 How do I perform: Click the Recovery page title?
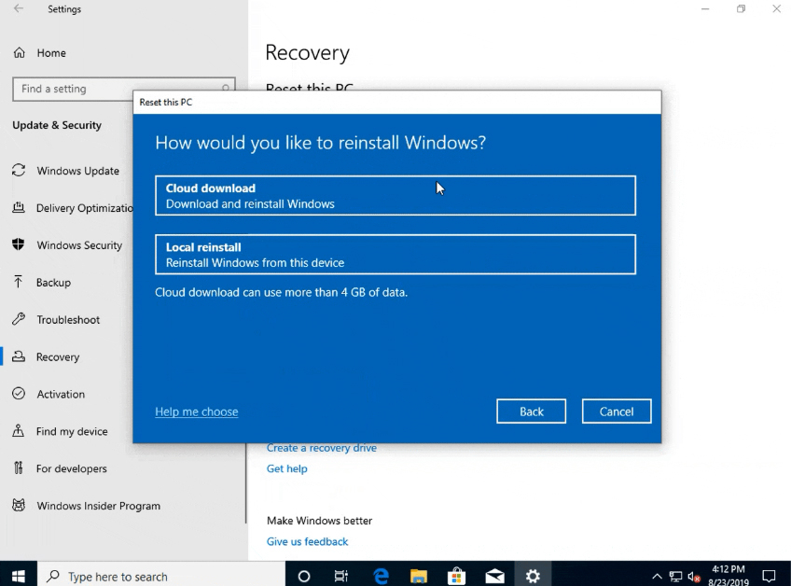[307, 52]
